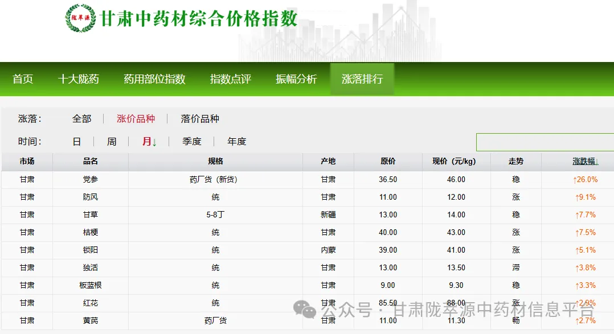
Task: Click current price 46.00
Action: [456, 179]
